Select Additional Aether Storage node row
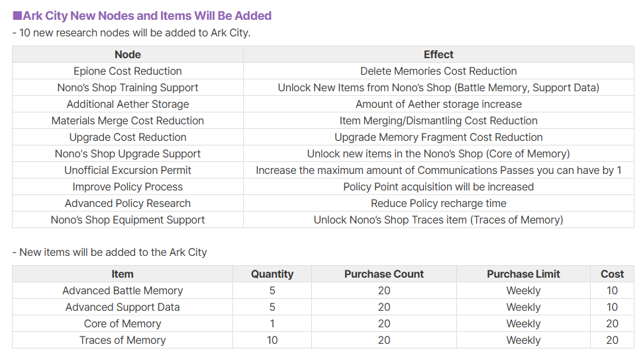This screenshot has width=643, height=361. [x=128, y=104]
